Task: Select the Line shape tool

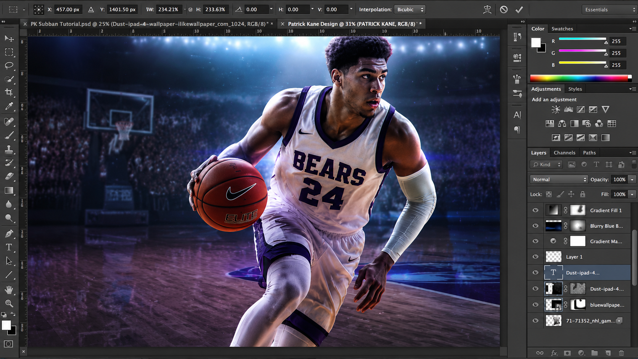Action: point(9,275)
